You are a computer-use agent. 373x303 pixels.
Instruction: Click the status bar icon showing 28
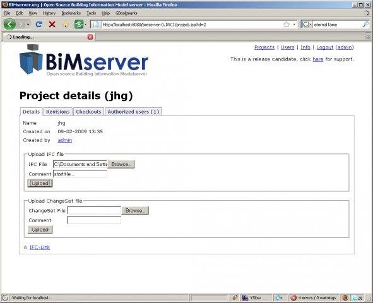pos(358,297)
